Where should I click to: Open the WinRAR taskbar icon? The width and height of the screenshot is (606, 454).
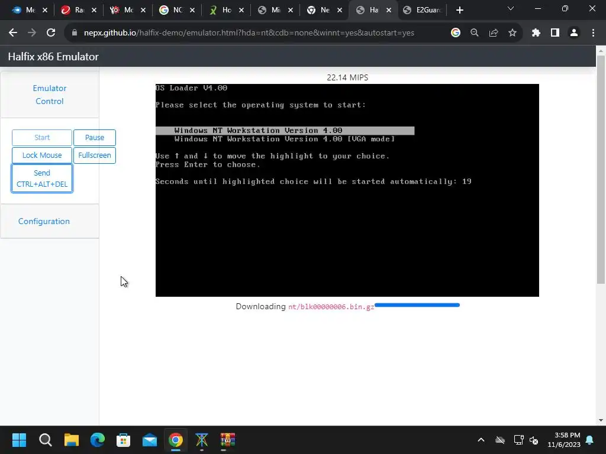coord(228,440)
